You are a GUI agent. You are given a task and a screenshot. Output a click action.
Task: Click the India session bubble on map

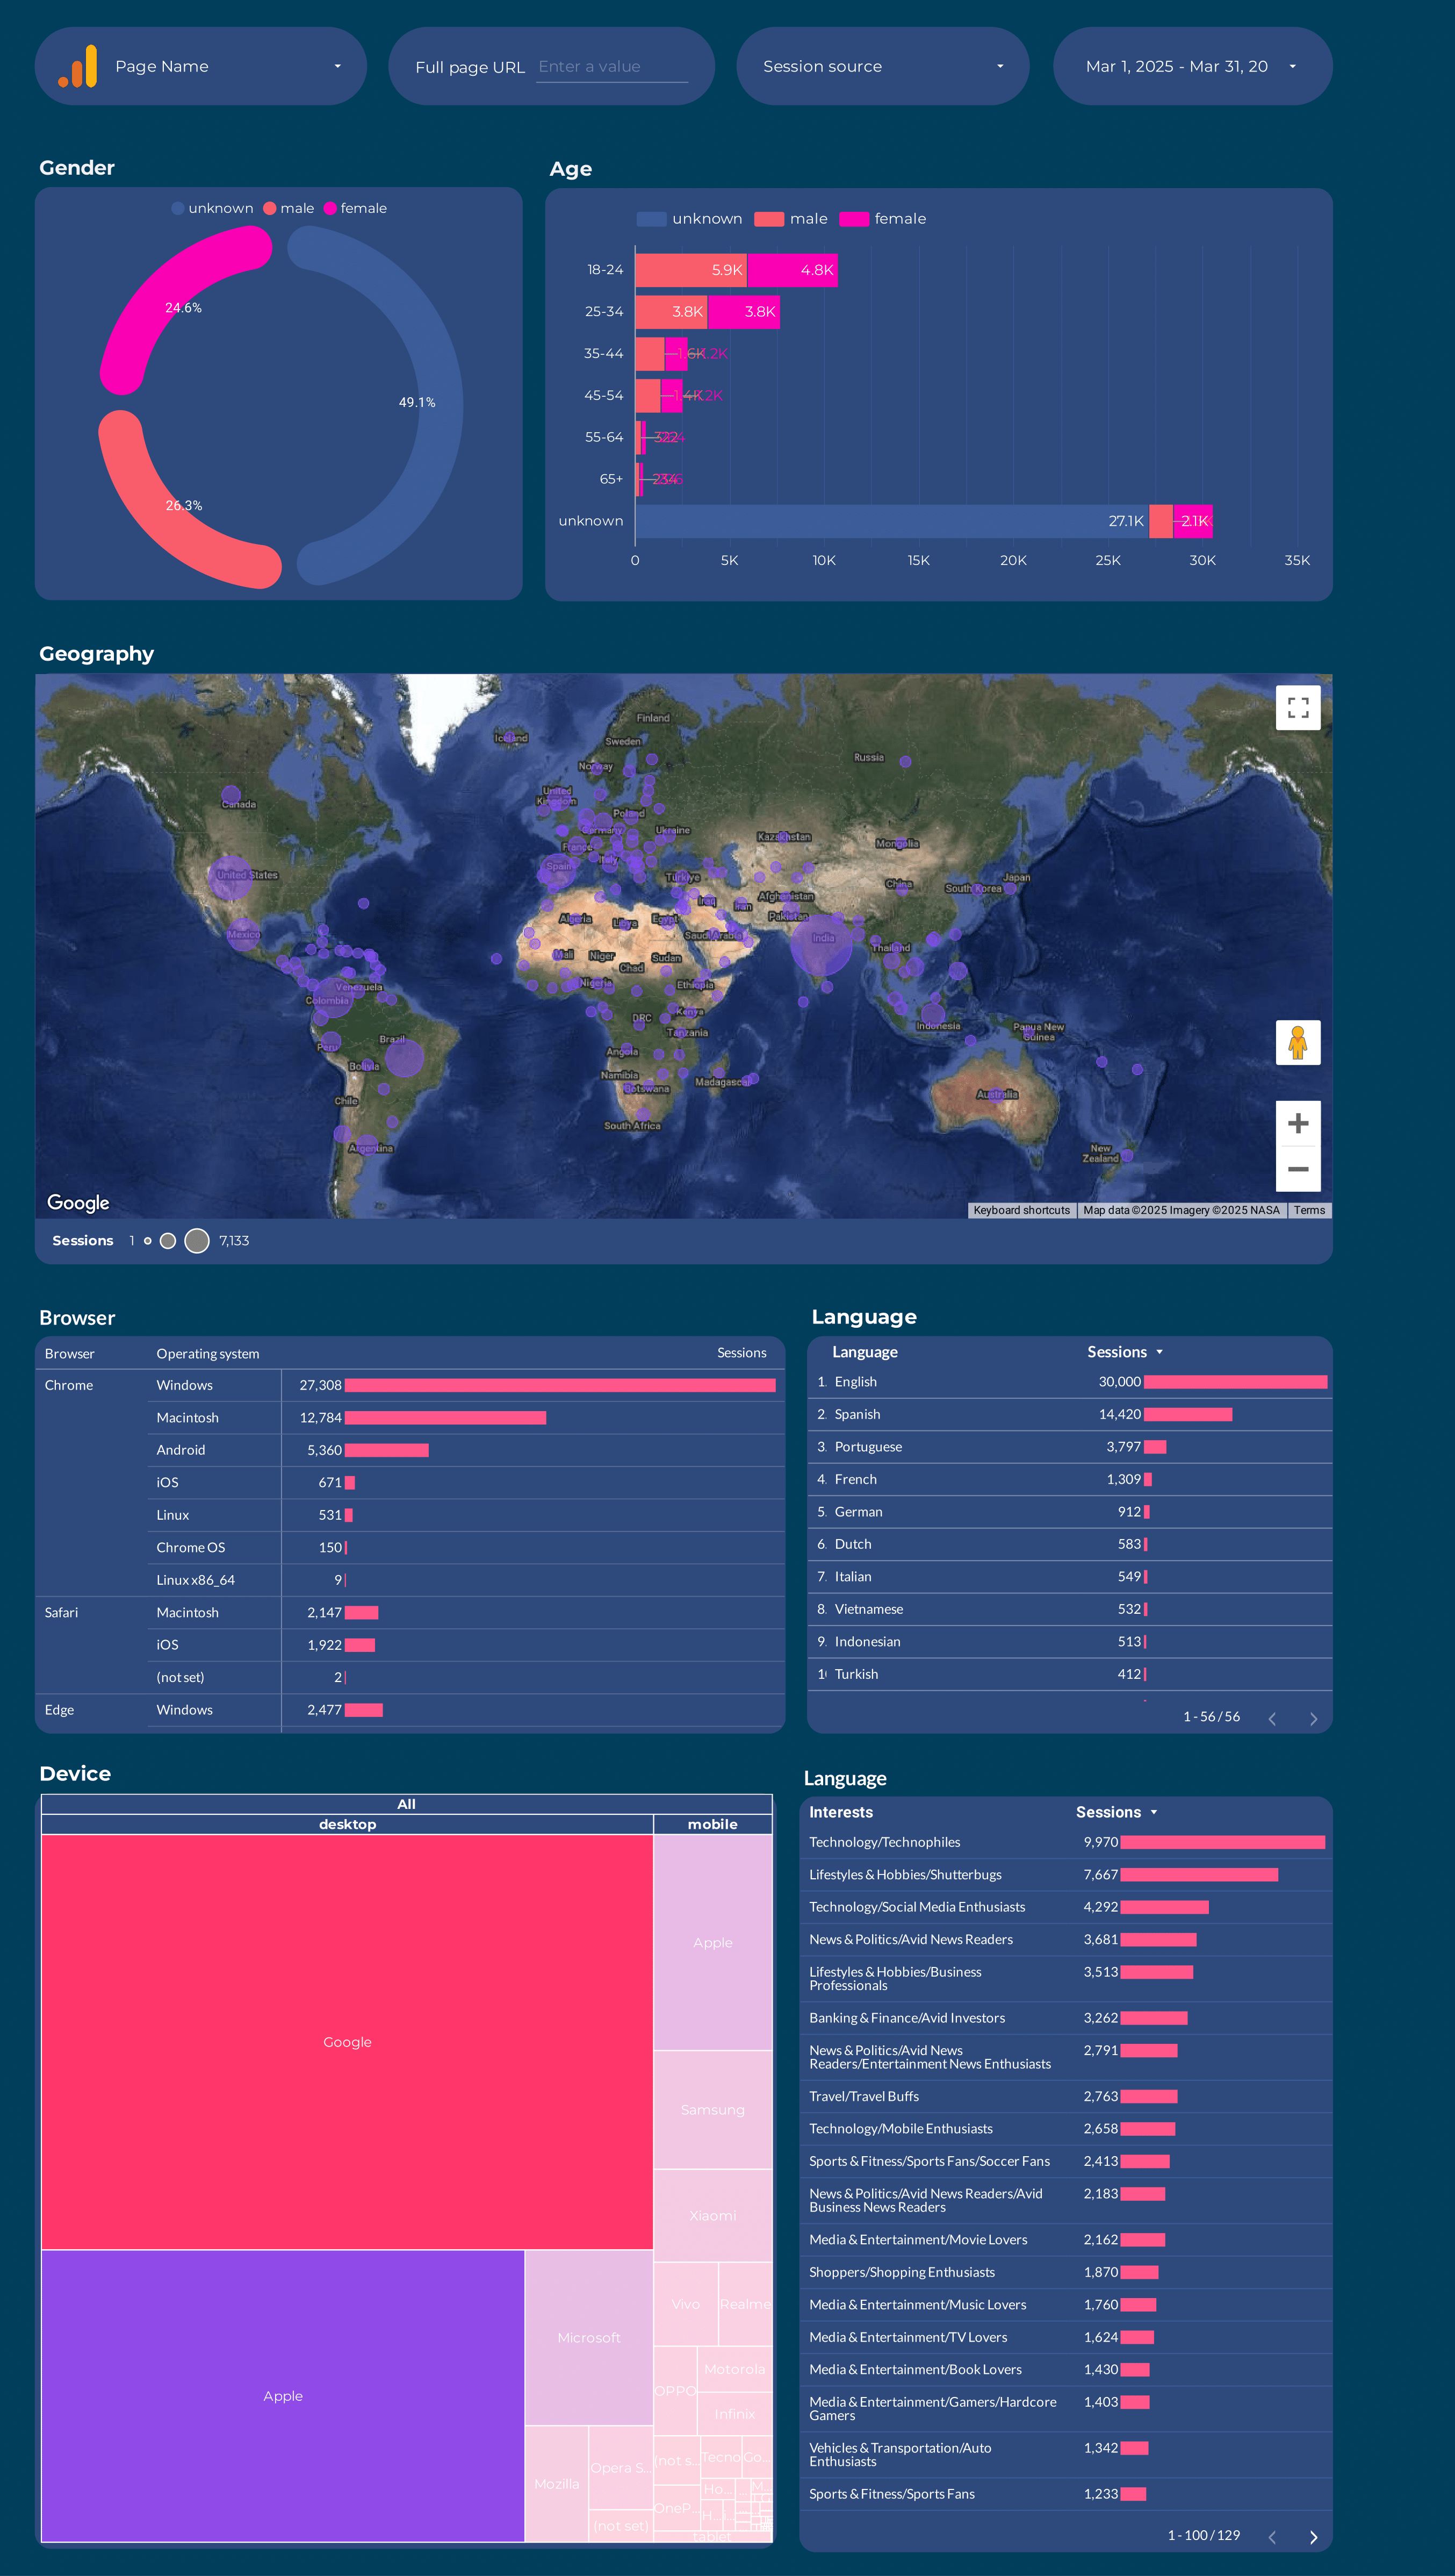click(x=822, y=945)
